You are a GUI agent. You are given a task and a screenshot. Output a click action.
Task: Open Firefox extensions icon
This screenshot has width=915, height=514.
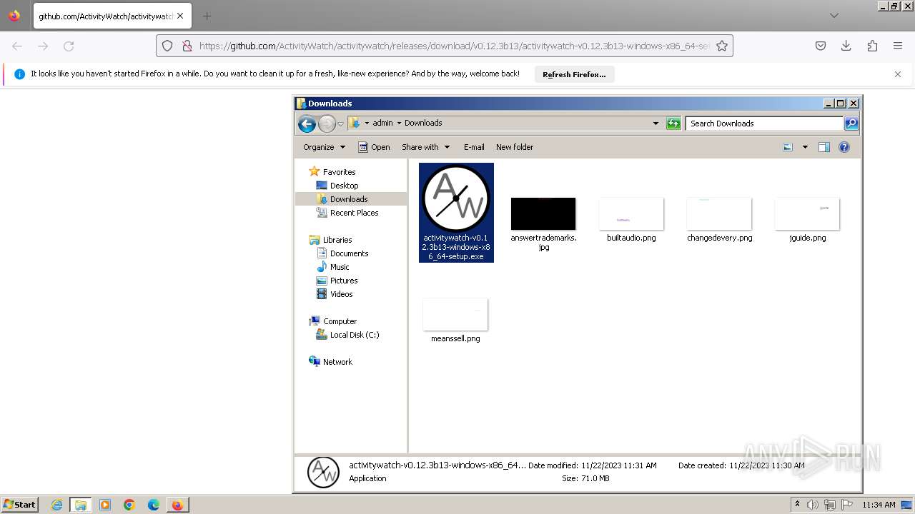pos(872,46)
